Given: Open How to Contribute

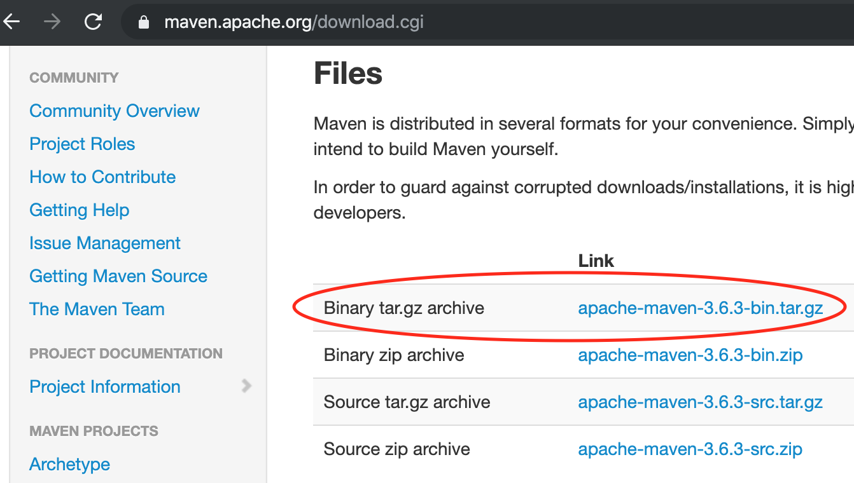Looking at the screenshot, I should tap(102, 177).
